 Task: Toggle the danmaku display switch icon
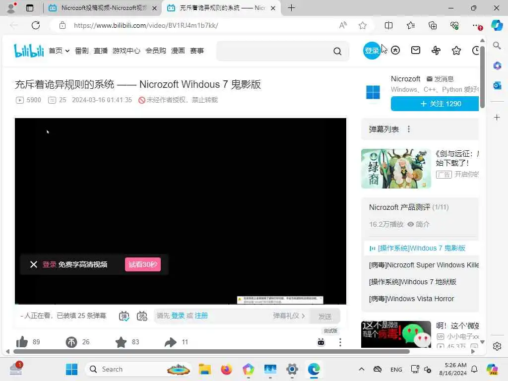124,316
